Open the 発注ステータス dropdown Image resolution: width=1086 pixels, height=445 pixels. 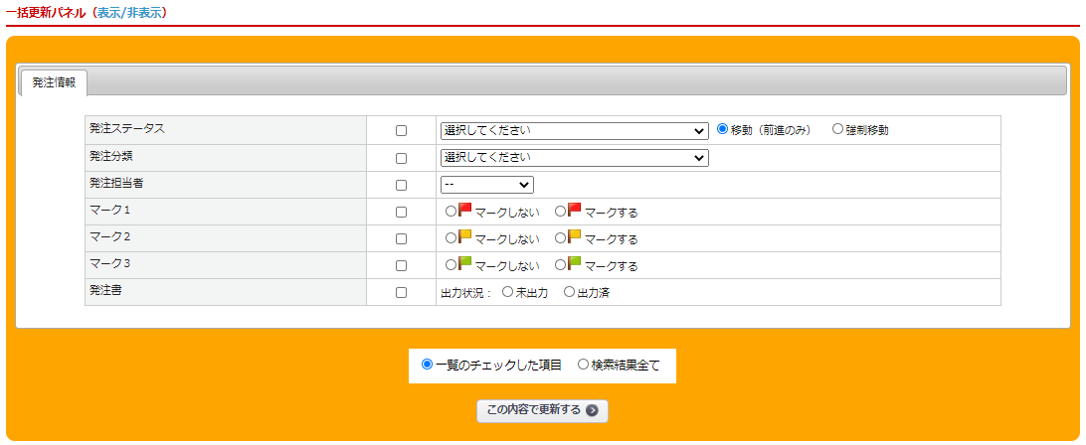(574, 130)
